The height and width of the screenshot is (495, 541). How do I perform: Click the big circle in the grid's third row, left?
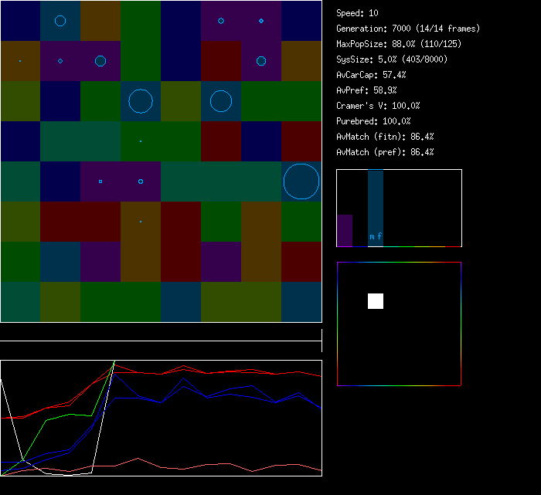point(141,101)
